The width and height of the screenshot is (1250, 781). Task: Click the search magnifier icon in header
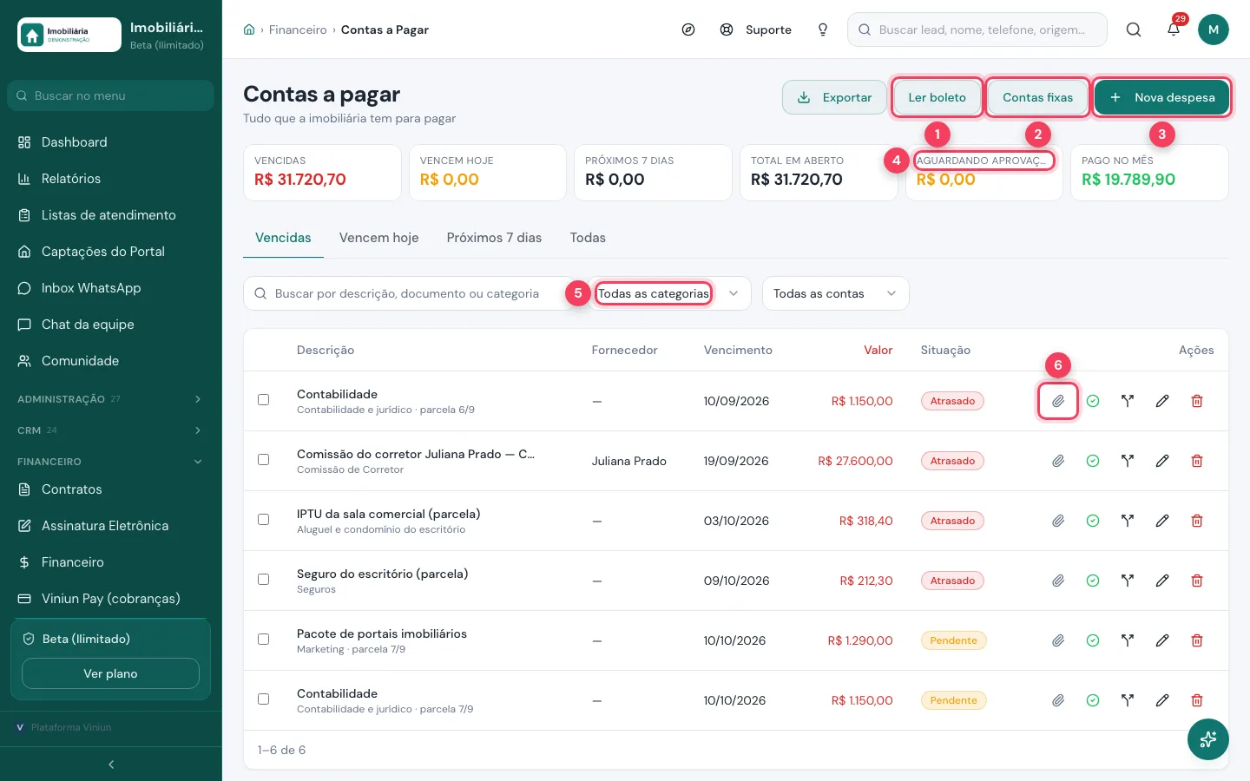click(x=1134, y=30)
